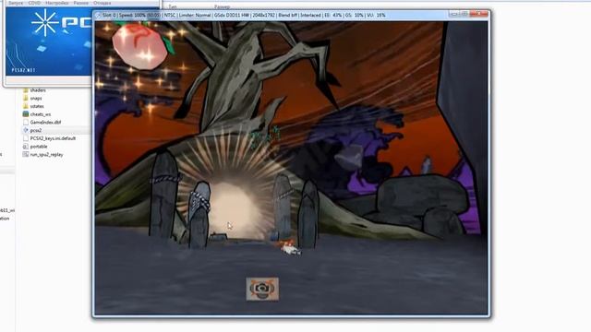Open the Запуск menu in PCSX2 window
Screen dimensions: 591x332
pyautogui.click(x=16, y=3)
